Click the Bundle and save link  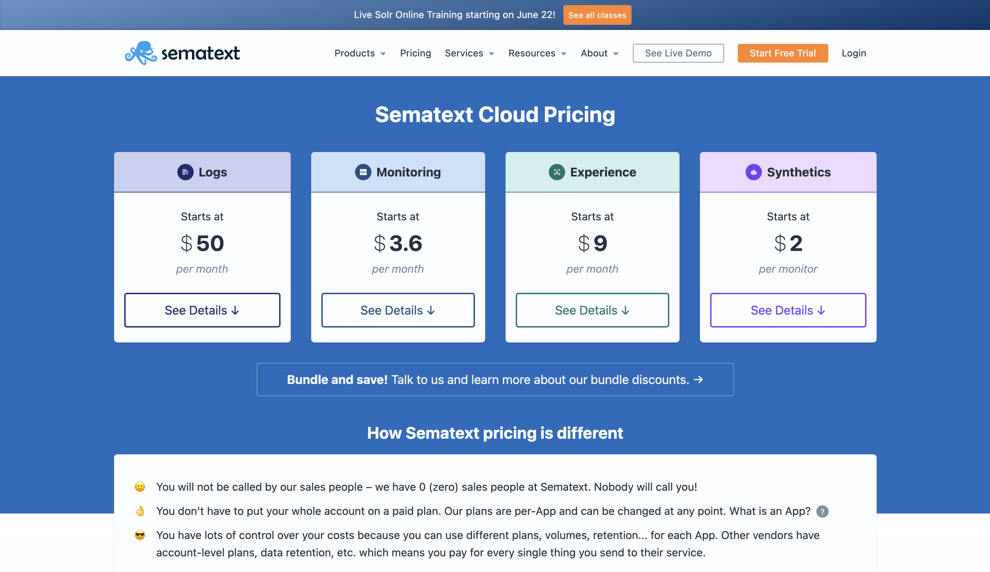pos(495,379)
